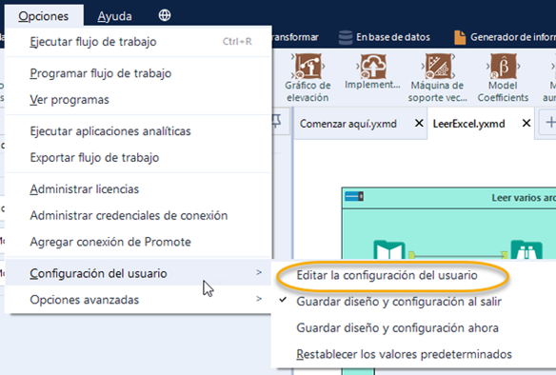Select Restablecer los valores predeterminados
Screen dimensions: 556x375
coord(405,354)
